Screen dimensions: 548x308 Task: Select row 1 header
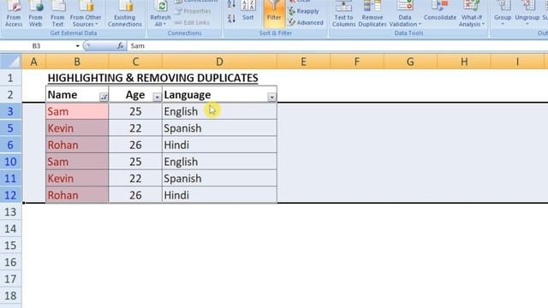pos(10,78)
